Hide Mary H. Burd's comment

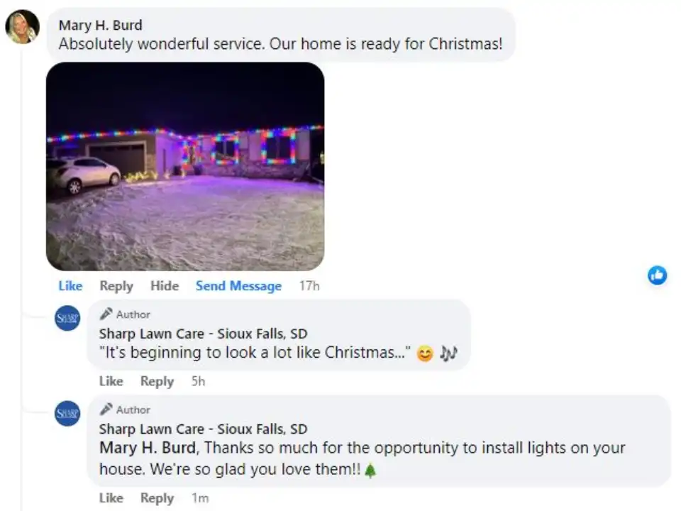(165, 285)
